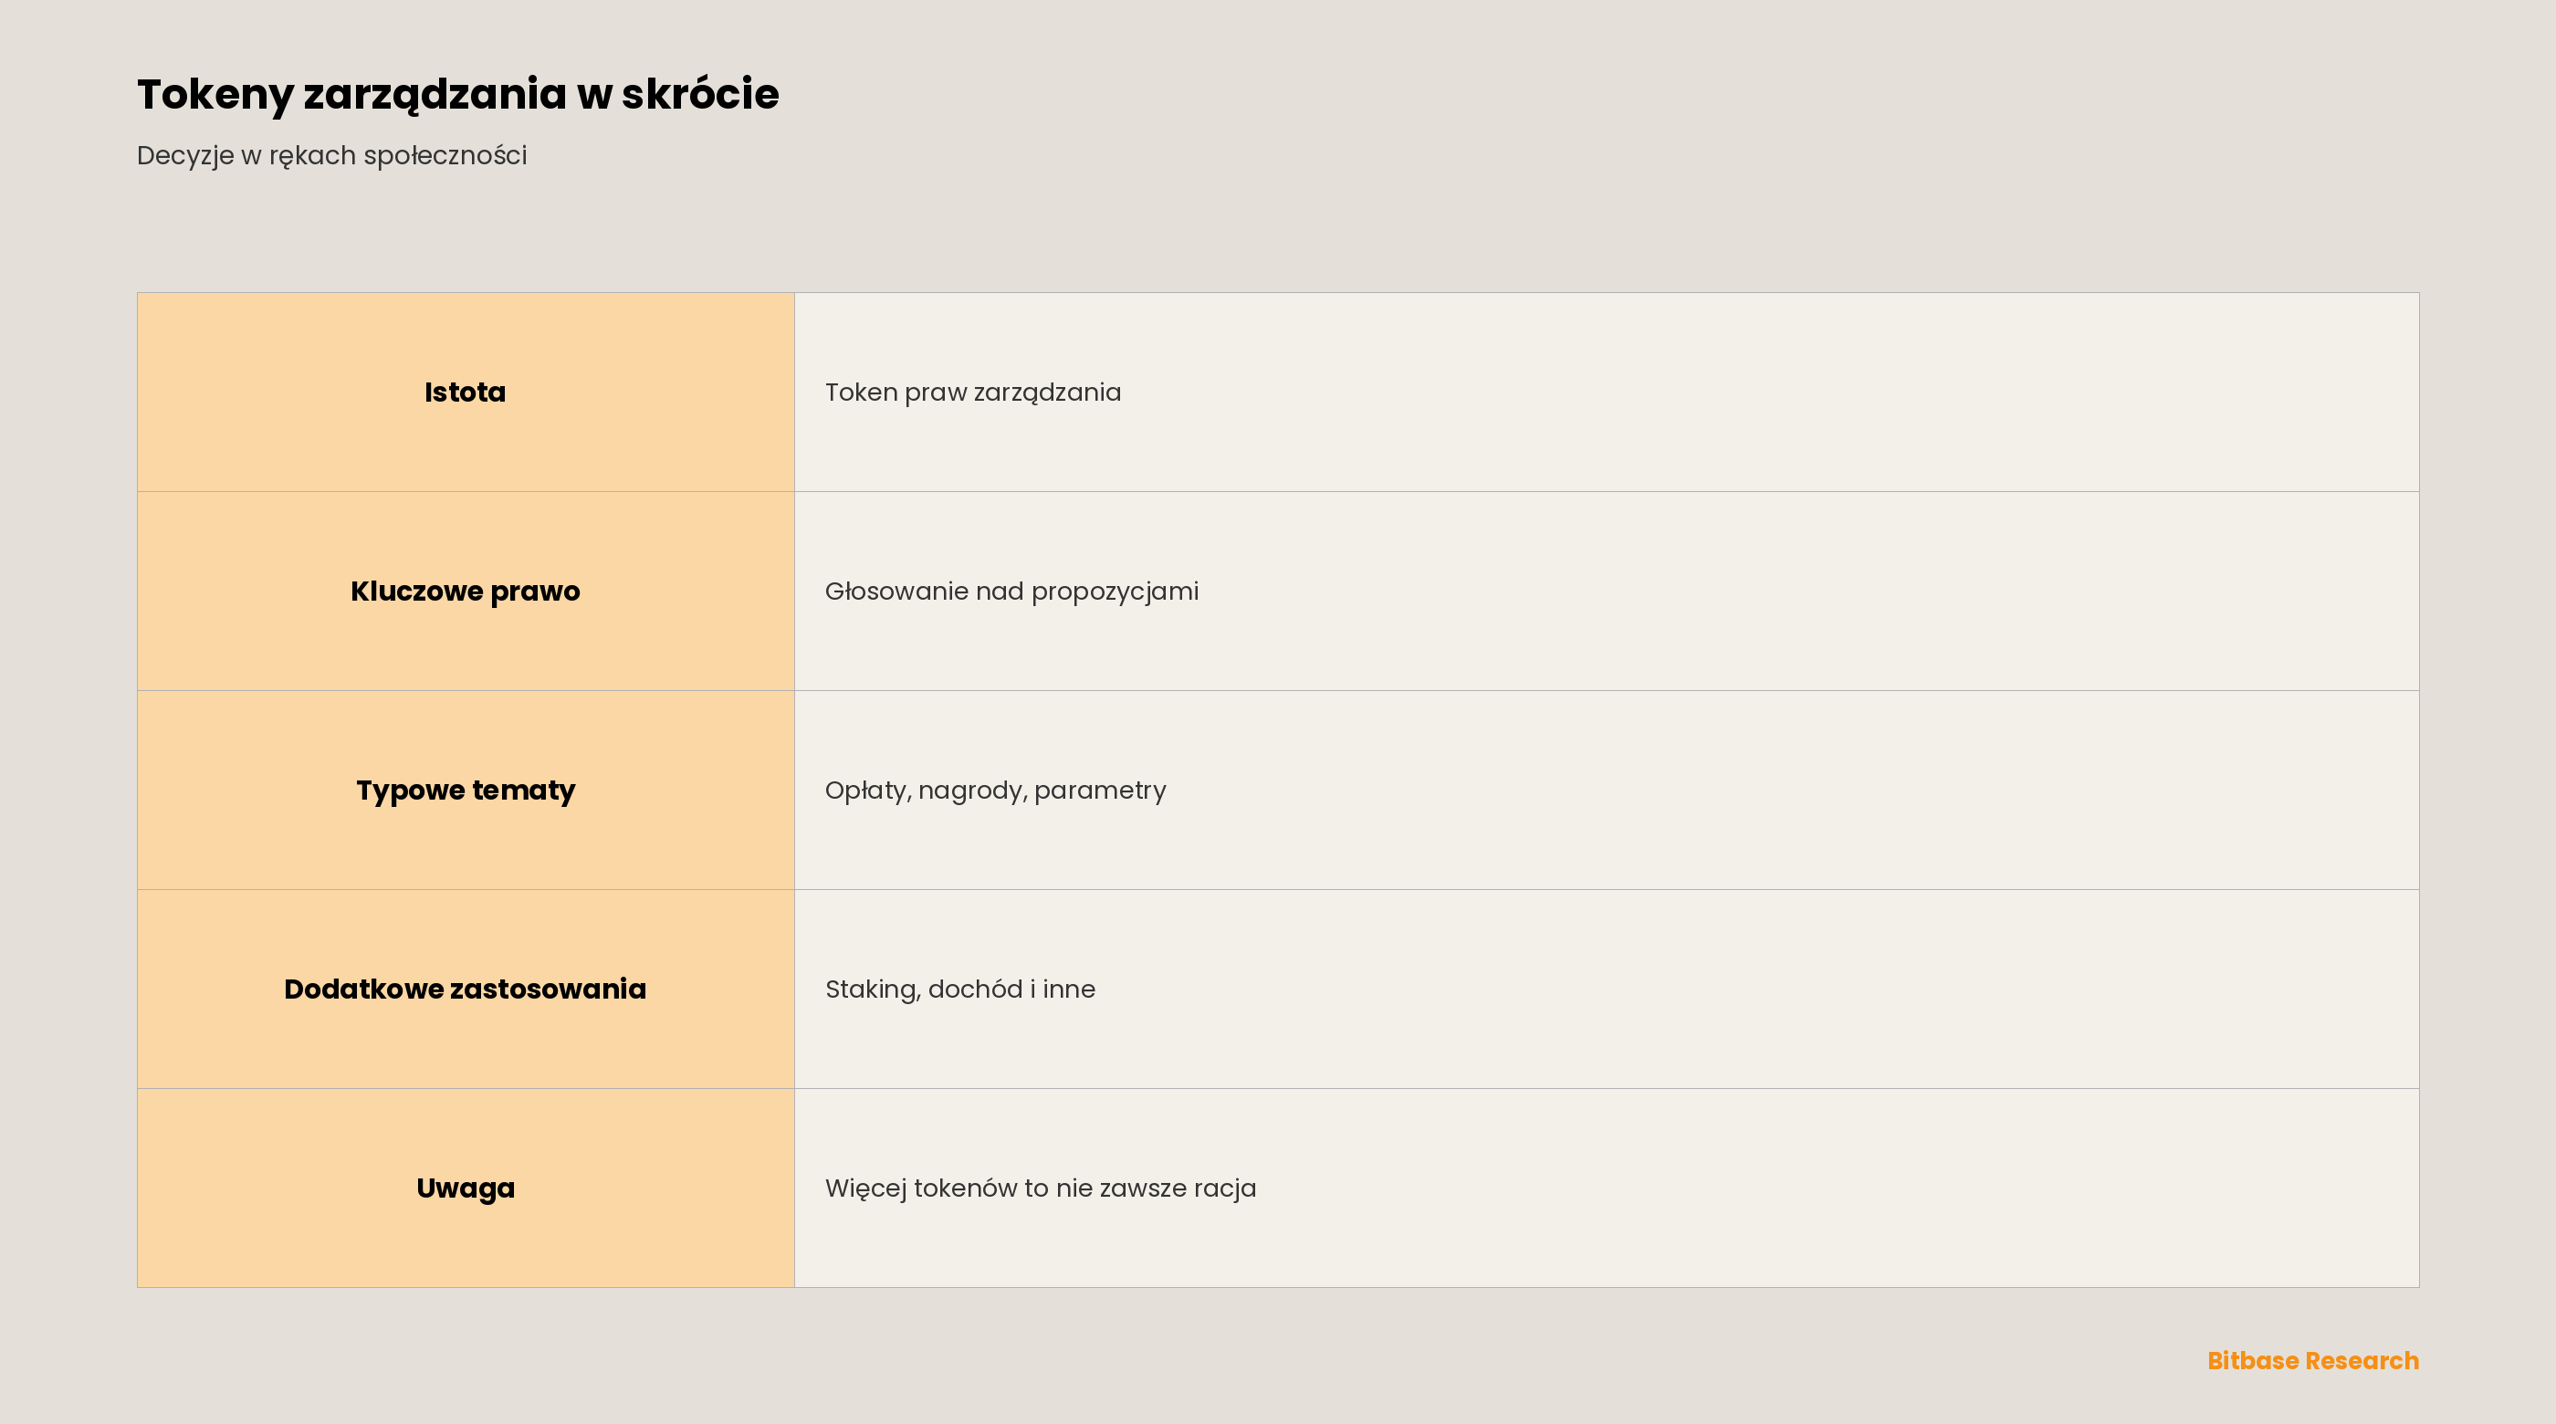This screenshot has width=2556, height=1424.
Task: Click the word 'Research' in the footer
Action: [x=2362, y=1360]
